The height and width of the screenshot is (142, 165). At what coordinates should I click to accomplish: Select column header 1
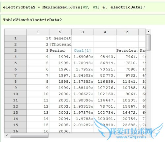(x=38, y=32)
